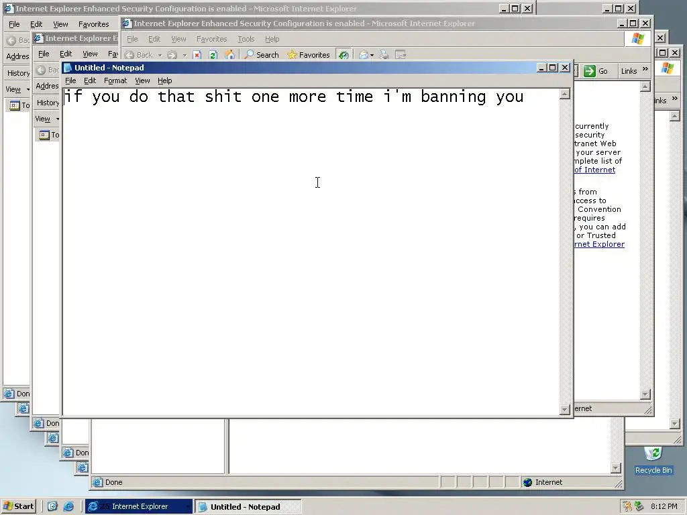
Task: Click scroll up arrow of front IE page
Action: tap(645, 87)
